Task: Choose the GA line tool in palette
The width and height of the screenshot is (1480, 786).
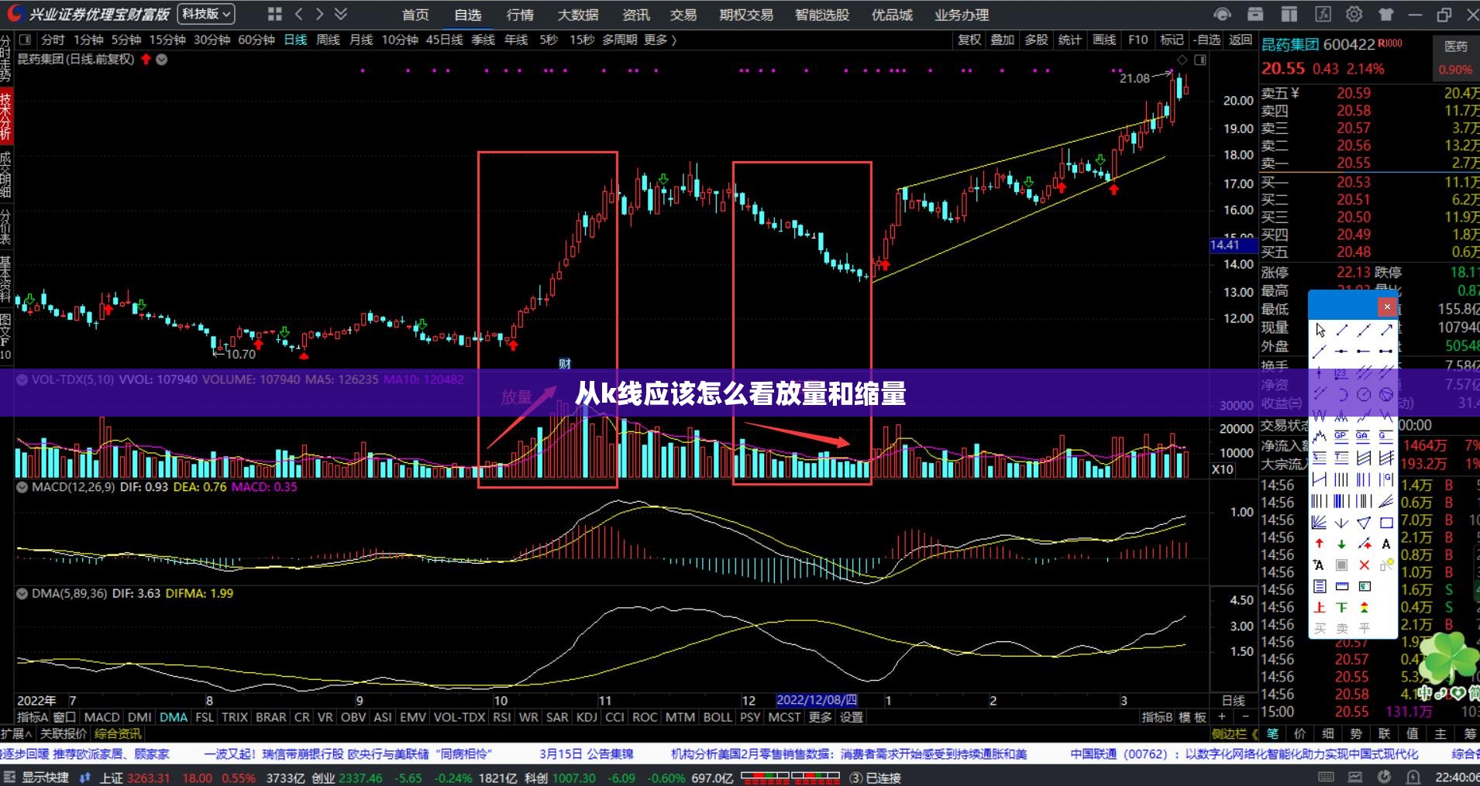Action: (x=1364, y=436)
